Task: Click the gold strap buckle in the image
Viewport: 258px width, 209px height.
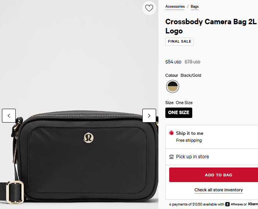Action: coord(15,192)
